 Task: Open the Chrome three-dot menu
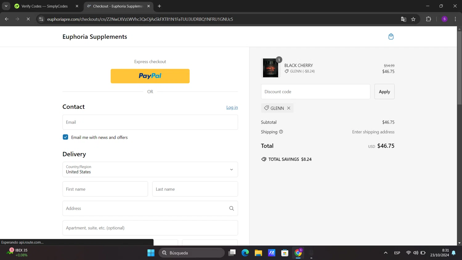pos(455,19)
